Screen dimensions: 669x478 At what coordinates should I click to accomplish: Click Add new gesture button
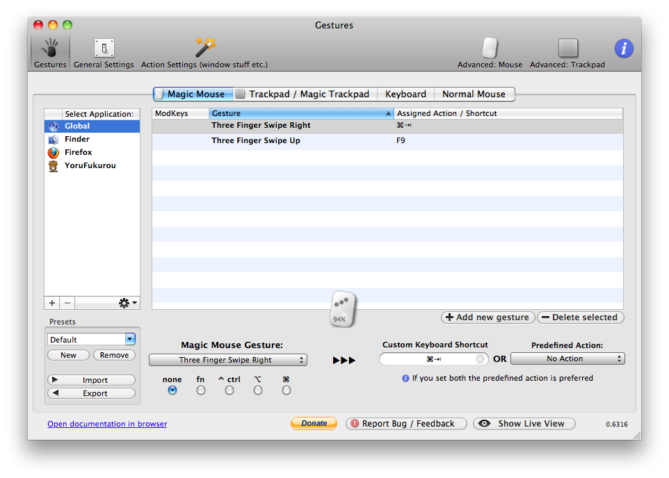(487, 318)
